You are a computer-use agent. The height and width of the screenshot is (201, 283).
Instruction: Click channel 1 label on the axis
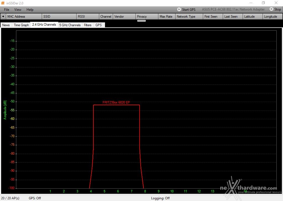pos(50,191)
